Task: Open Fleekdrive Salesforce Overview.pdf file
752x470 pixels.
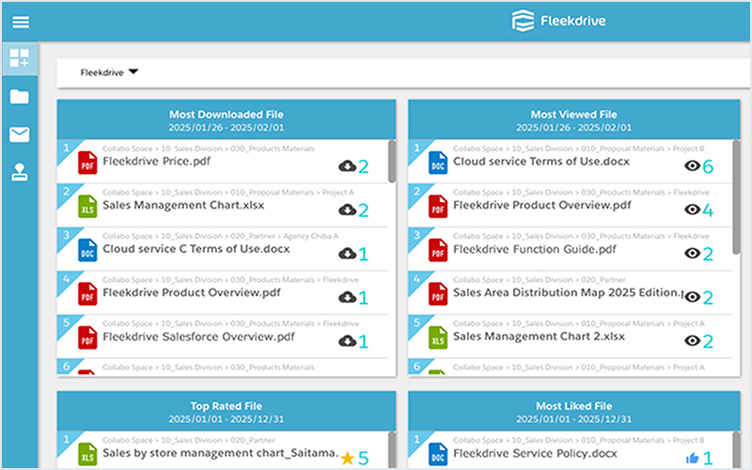Action: 198,337
